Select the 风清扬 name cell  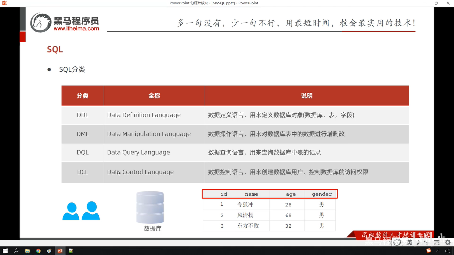[253, 215]
